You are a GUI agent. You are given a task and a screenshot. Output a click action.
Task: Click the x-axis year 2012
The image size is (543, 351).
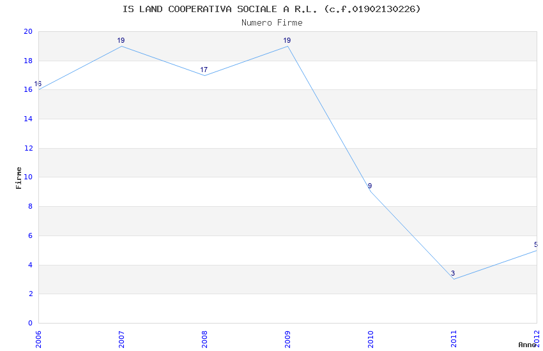click(x=537, y=340)
